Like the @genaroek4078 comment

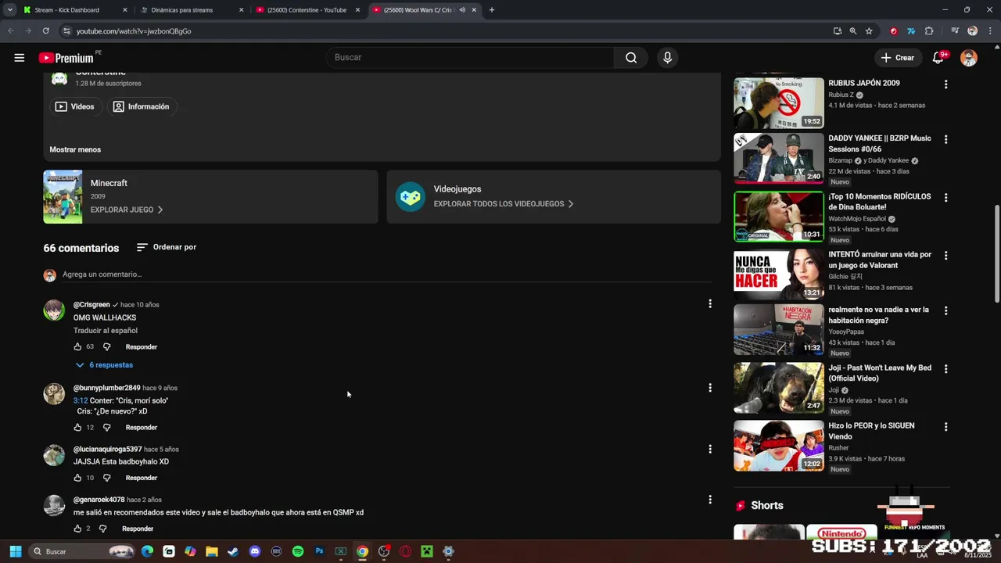(77, 529)
